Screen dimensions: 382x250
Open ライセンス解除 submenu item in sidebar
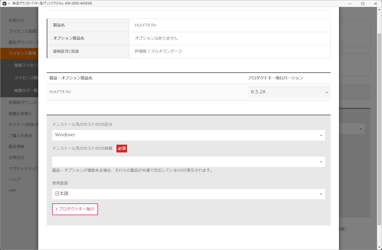coord(26,78)
